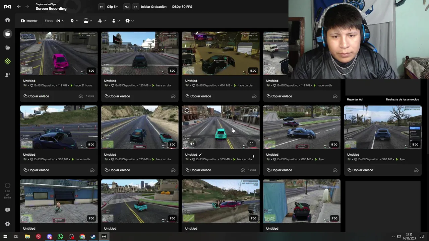The image size is (429, 241).
Task: Click the cloud upload icon on 568 MB clip
Action: 92,170
